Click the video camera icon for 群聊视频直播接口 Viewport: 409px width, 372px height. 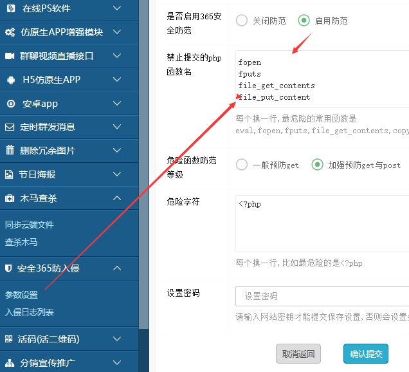tap(10, 56)
